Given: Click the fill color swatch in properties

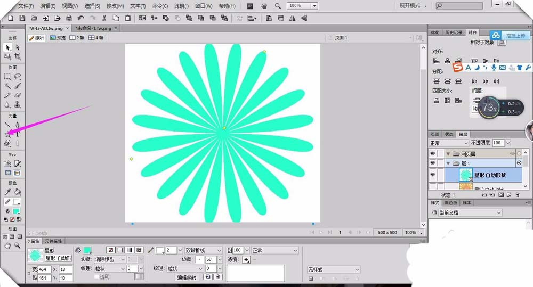Looking at the screenshot, I should pyautogui.click(x=87, y=250).
